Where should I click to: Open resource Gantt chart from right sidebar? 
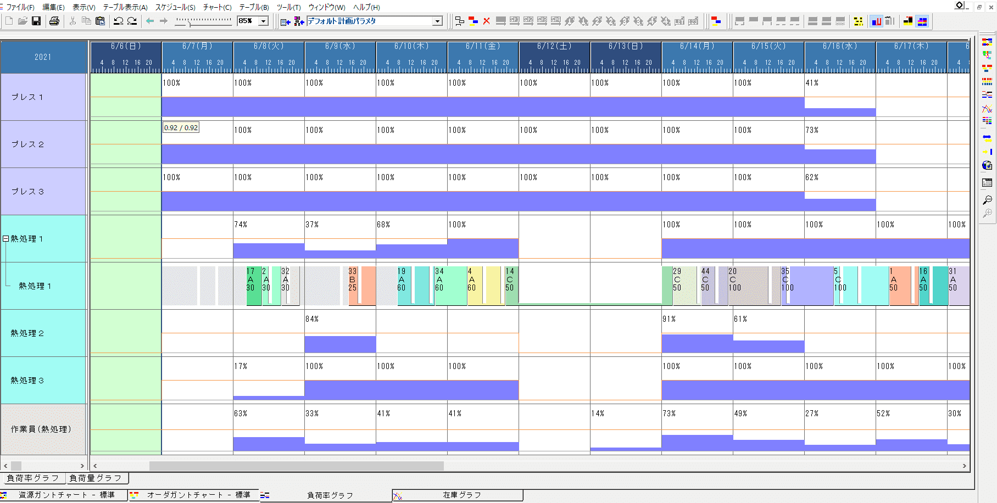[987, 42]
